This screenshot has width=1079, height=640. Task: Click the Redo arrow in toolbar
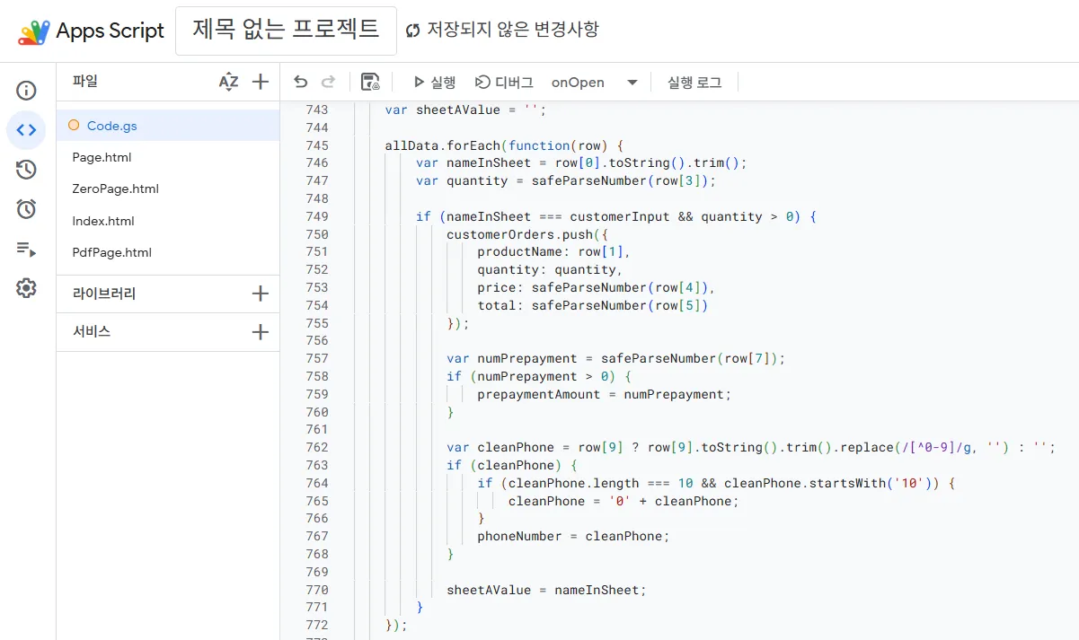click(x=329, y=82)
